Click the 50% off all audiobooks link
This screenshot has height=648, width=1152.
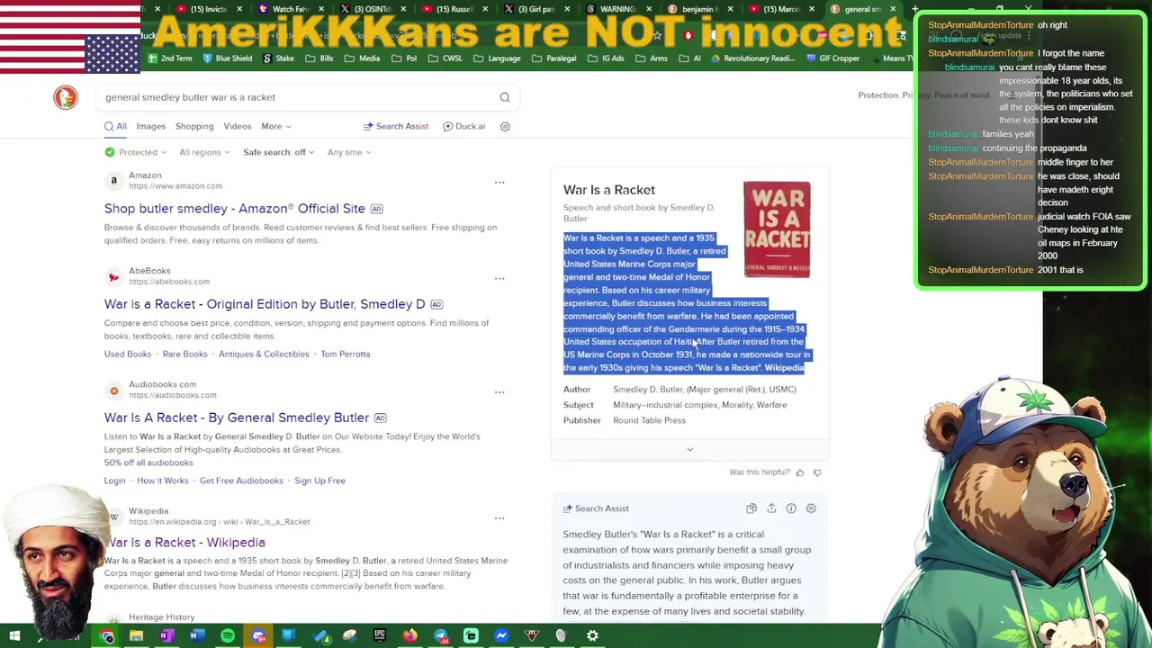148,463
